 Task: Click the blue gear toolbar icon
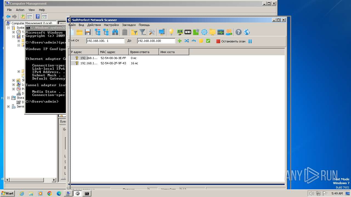click(204, 32)
